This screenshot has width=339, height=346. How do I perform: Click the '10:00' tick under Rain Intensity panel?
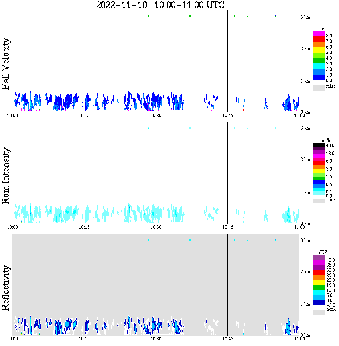(x=12, y=228)
